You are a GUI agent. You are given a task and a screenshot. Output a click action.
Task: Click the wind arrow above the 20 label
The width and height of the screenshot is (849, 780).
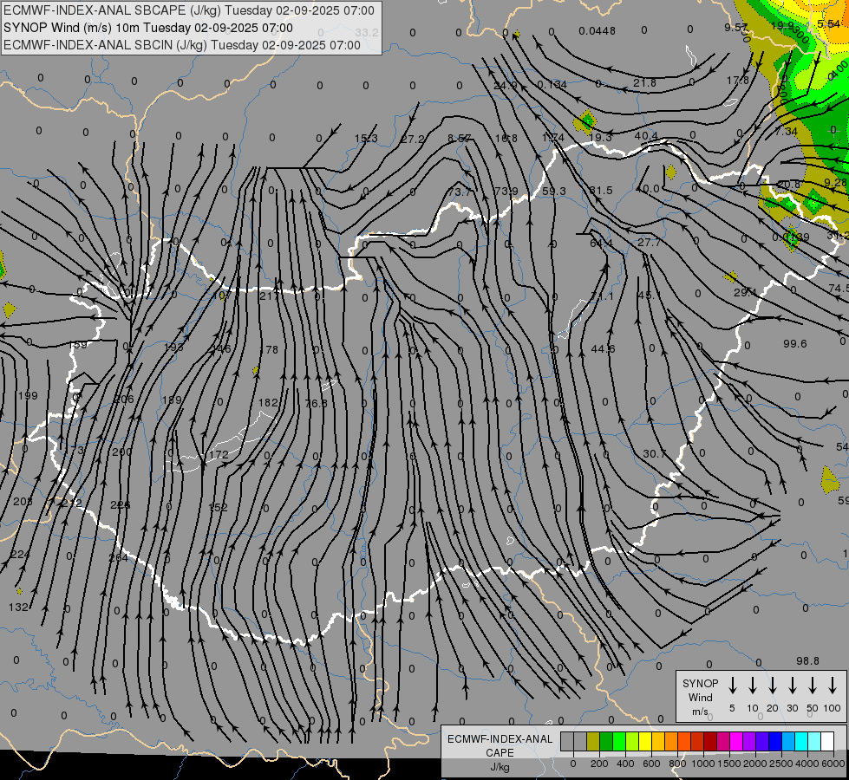click(772, 686)
